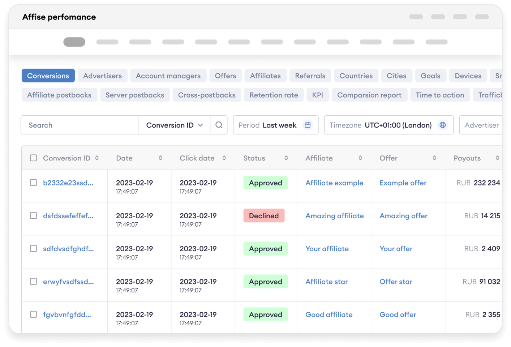Image resolution: width=511 pixels, height=347 pixels.
Task: Click into the Search input field
Action: [80, 125]
